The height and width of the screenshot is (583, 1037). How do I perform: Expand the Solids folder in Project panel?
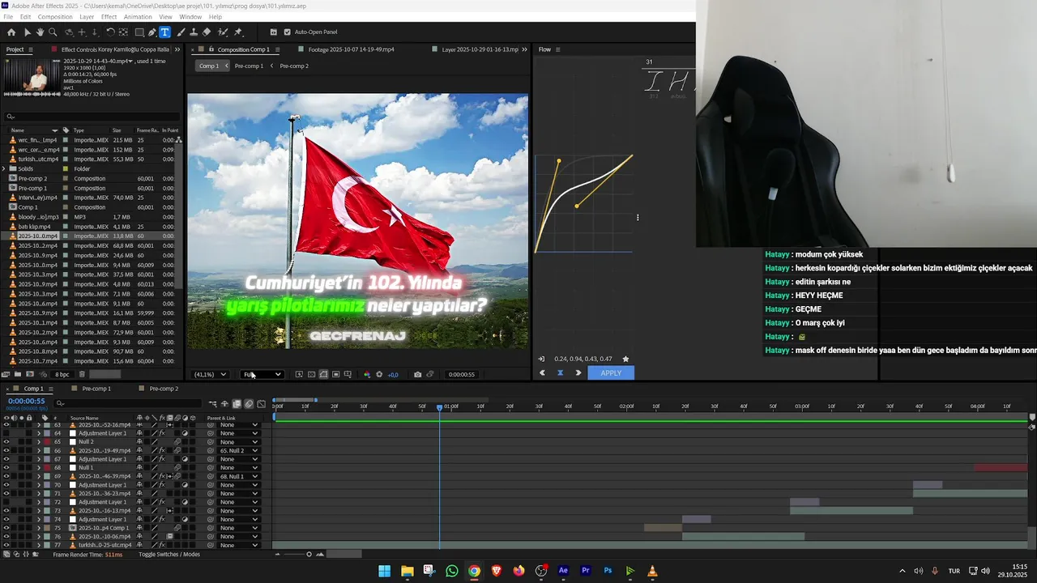pyautogui.click(x=4, y=168)
